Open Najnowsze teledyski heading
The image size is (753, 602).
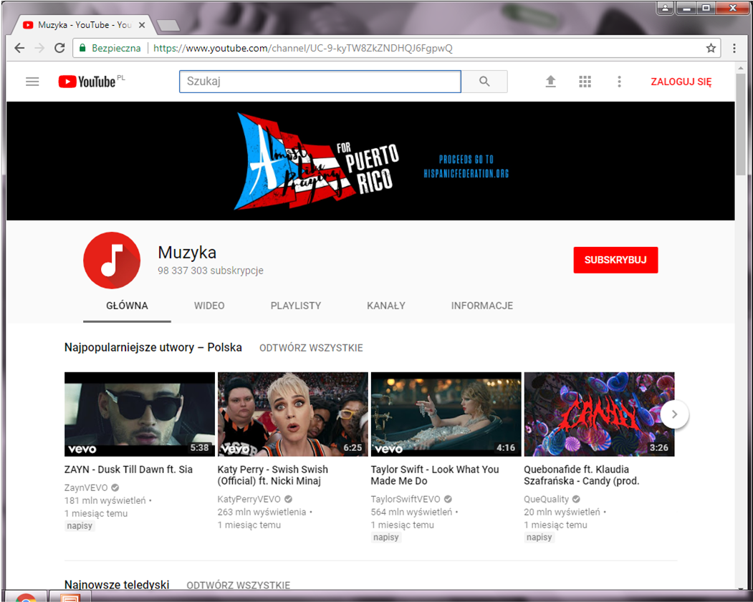tap(117, 585)
